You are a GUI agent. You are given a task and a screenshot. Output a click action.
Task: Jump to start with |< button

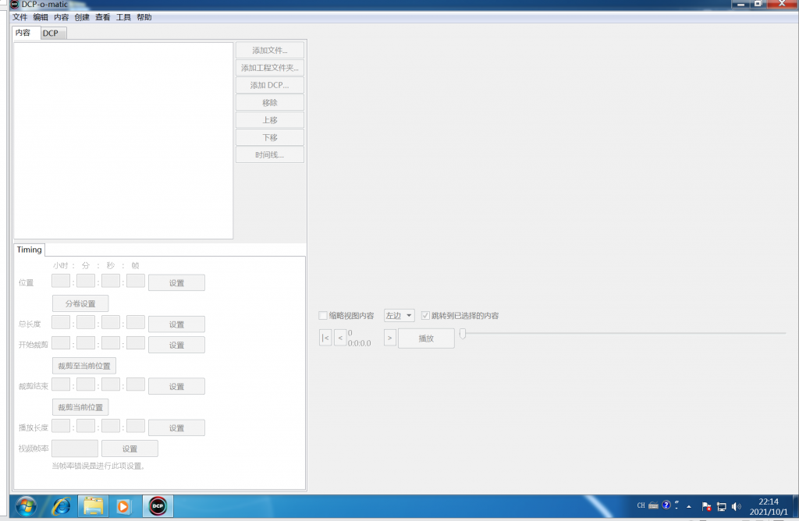pyautogui.click(x=325, y=338)
